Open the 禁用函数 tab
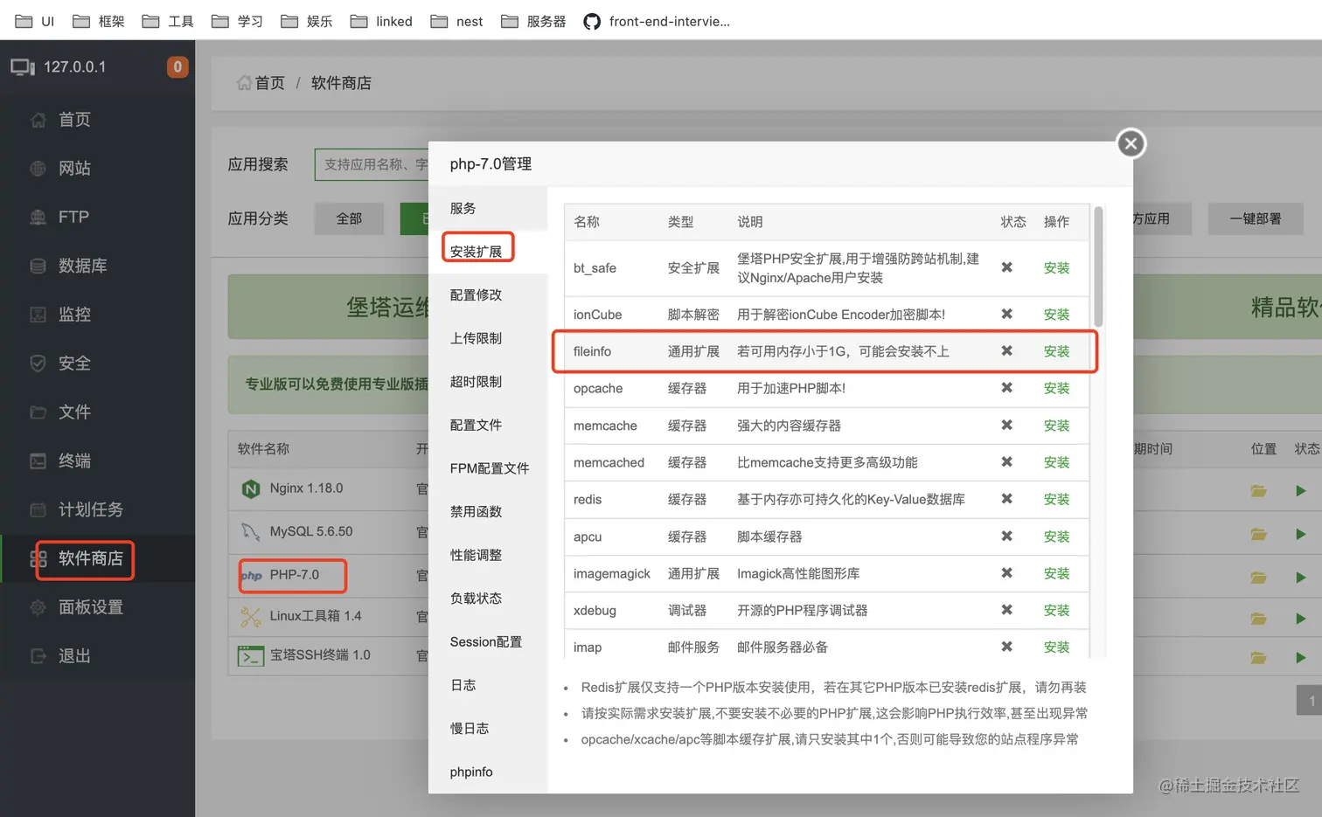Viewport: 1322px width, 817px height. point(488,512)
